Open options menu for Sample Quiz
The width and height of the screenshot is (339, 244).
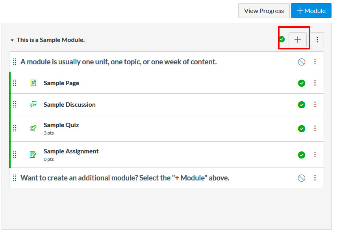315,128
